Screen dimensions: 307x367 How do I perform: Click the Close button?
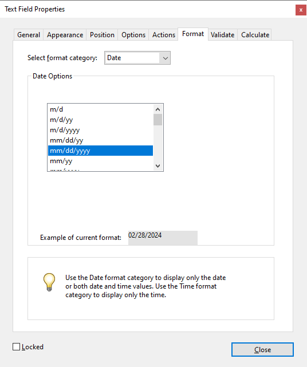[x=262, y=349]
